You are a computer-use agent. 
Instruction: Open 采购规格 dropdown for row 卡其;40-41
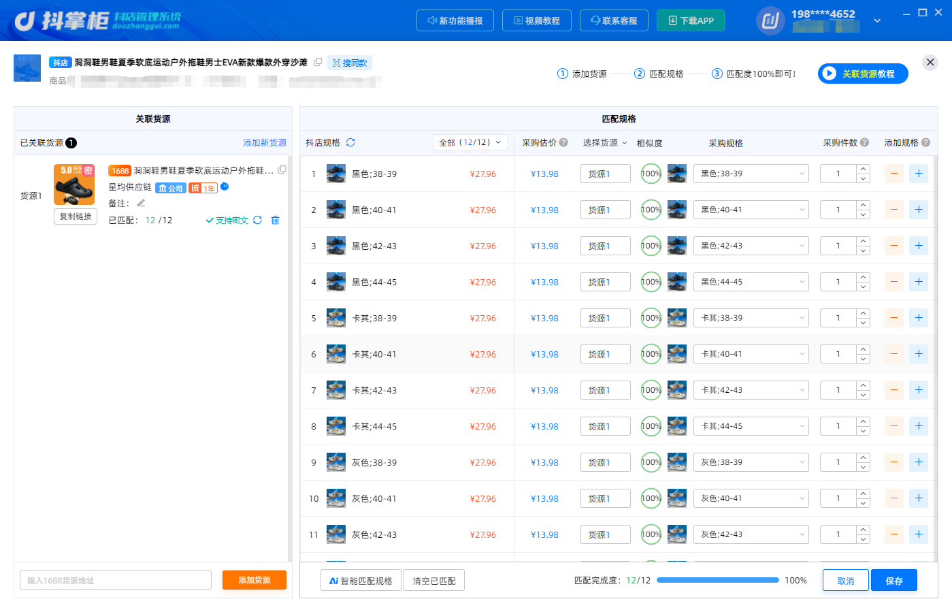[751, 354]
